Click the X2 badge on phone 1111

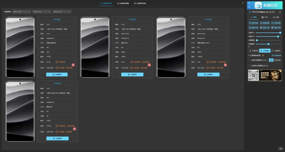[x=73, y=65]
